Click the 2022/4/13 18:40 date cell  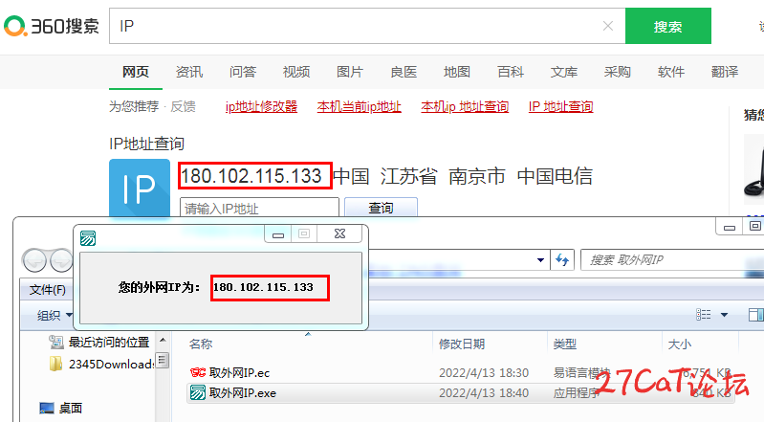click(x=484, y=392)
